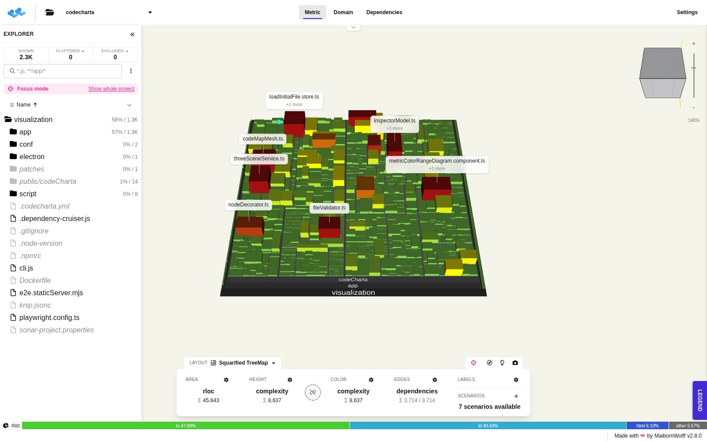
Task: Open the Legend panel
Action: click(700, 400)
